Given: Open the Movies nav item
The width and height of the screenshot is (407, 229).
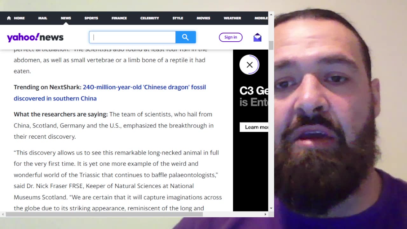Looking at the screenshot, I should point(203,18).
